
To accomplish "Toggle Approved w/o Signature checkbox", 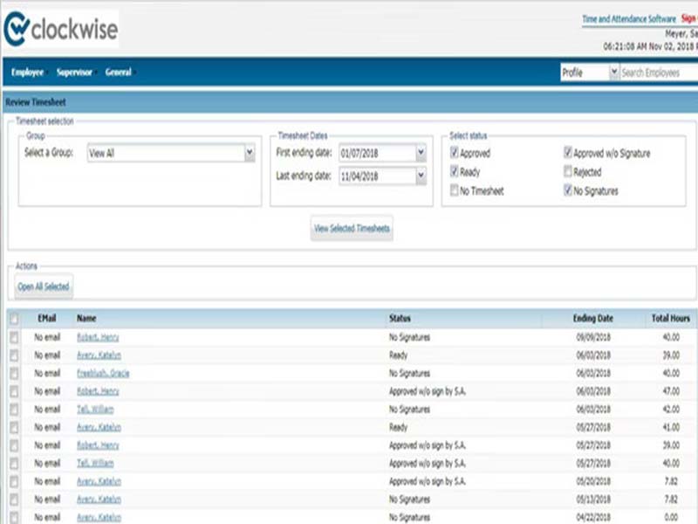I will pyautogui.click(x=568, y=153).
